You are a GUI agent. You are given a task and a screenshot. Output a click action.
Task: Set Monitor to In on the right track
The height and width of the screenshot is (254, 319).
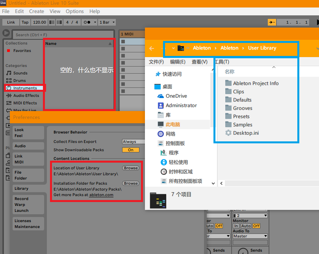236,226
